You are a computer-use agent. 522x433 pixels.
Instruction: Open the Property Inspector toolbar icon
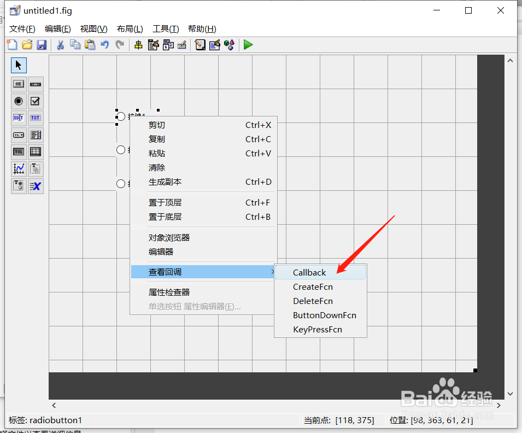point(215,45)
